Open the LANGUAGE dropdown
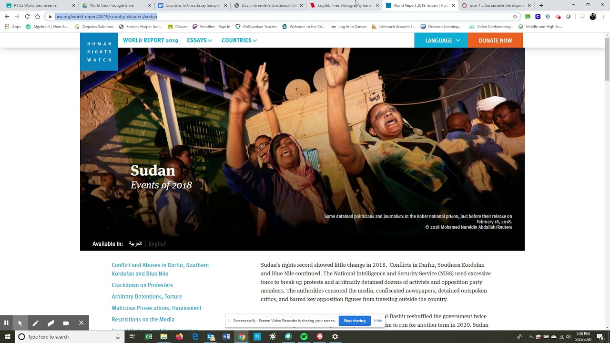The image size is (610, 343). (x=441, y=40)
